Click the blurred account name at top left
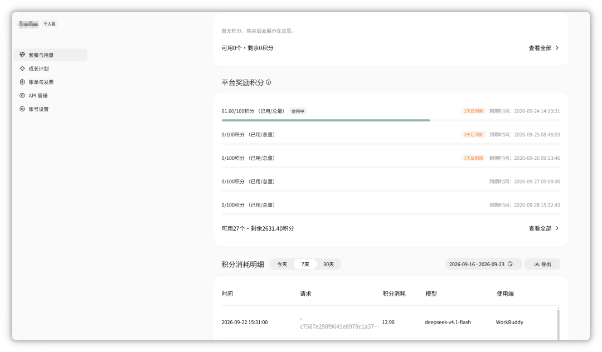 [28, 24]
